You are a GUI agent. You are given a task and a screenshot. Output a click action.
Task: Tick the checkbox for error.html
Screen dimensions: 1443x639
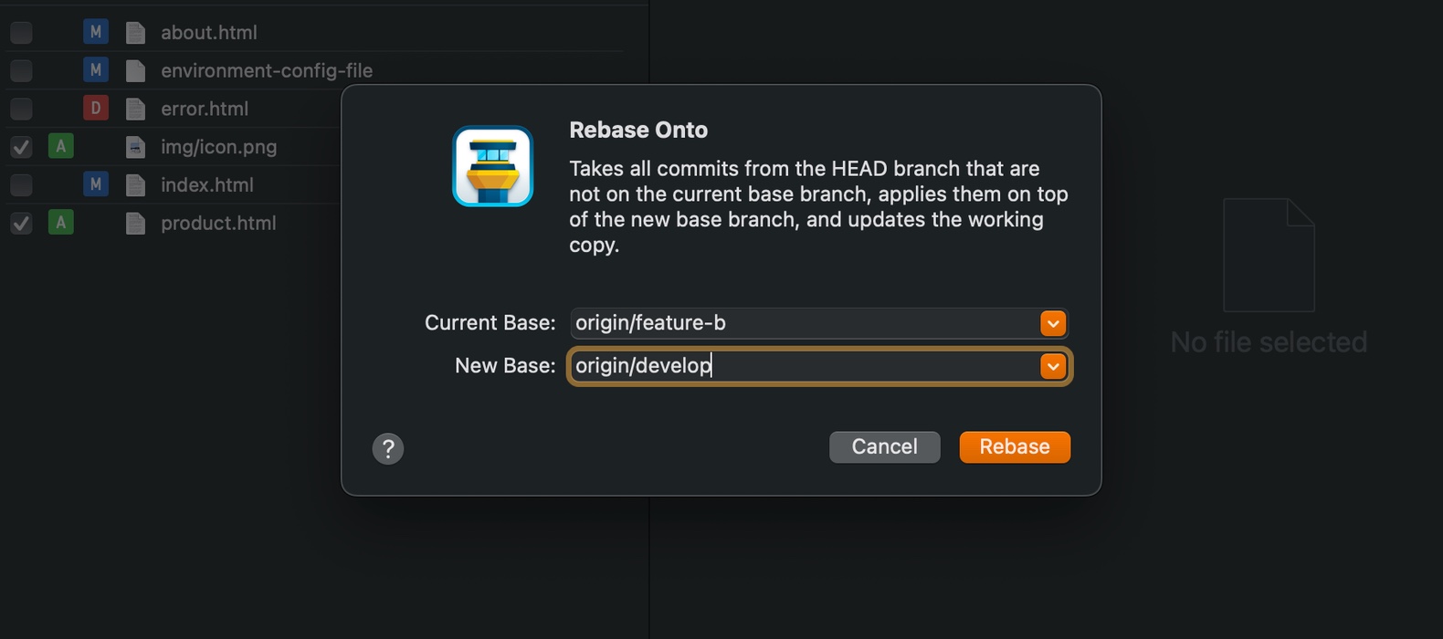click(21, 109)
